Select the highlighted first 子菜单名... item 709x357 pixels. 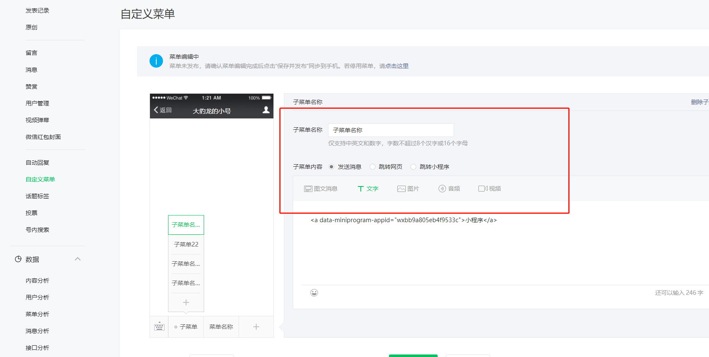pos(186,225)
